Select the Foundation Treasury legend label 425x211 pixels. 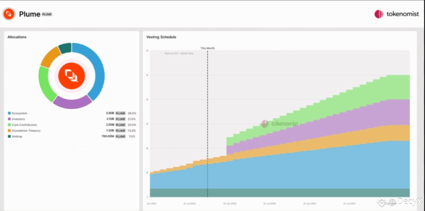26,131
